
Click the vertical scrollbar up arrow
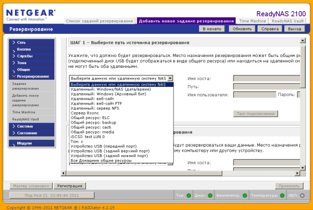coord(303,40)
